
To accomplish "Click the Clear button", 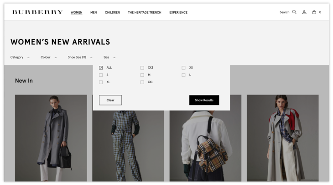I will [x=110, y=100].
